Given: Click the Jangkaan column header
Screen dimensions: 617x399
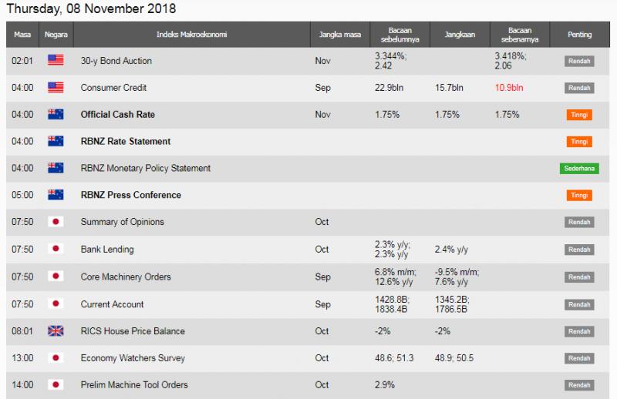Looking at the screenshot, I should tap(460, 35).
